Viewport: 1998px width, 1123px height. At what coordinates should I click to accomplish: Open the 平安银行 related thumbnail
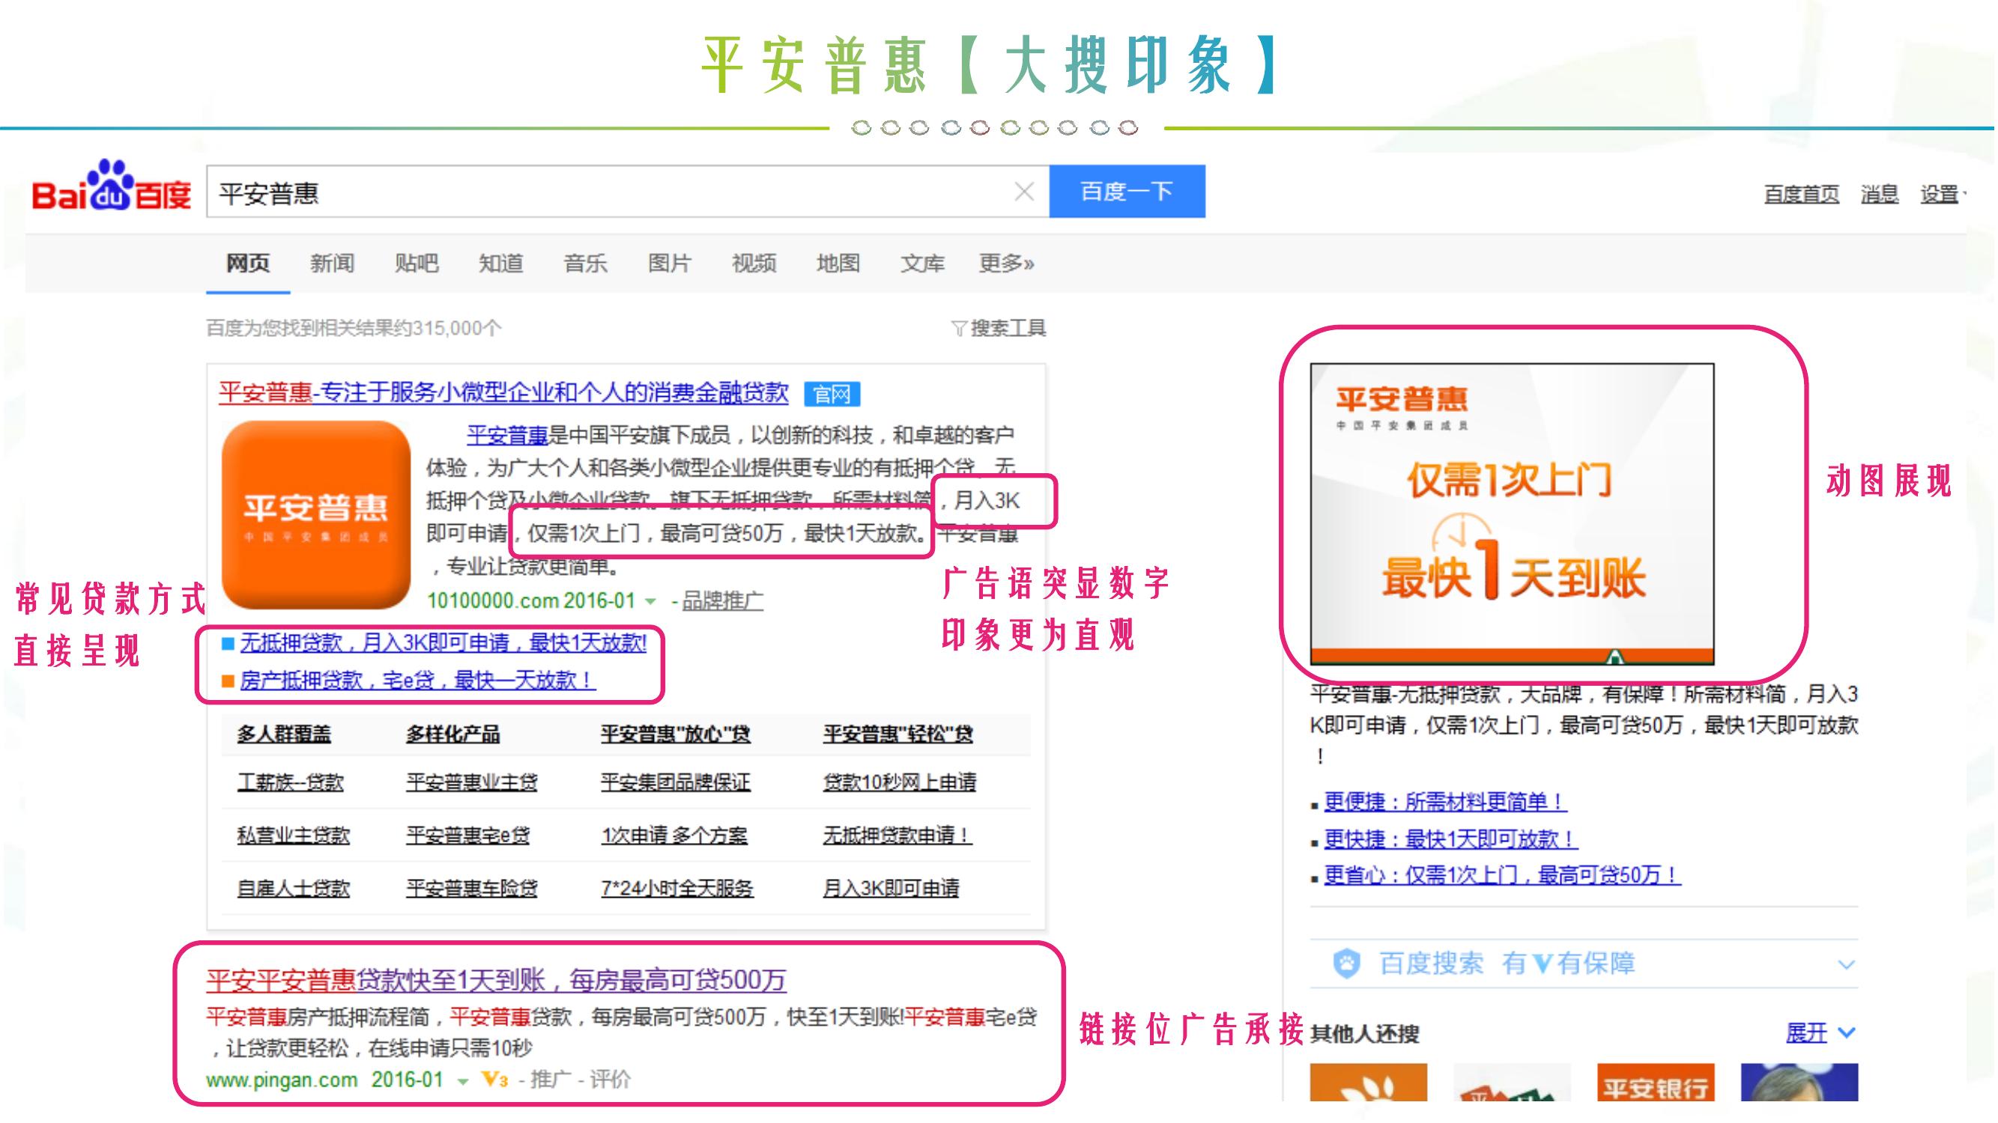click(1656, 1082)
